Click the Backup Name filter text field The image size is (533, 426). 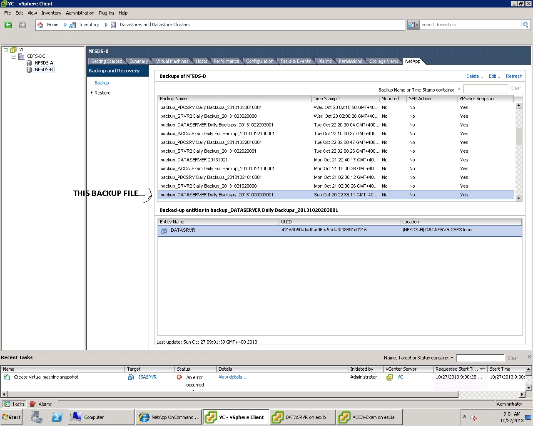(x=485, y=89)
